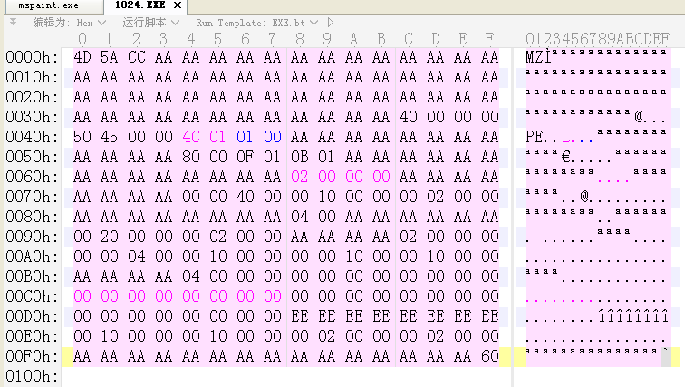Select byte 04 in row 00A0h

[136, 256]
